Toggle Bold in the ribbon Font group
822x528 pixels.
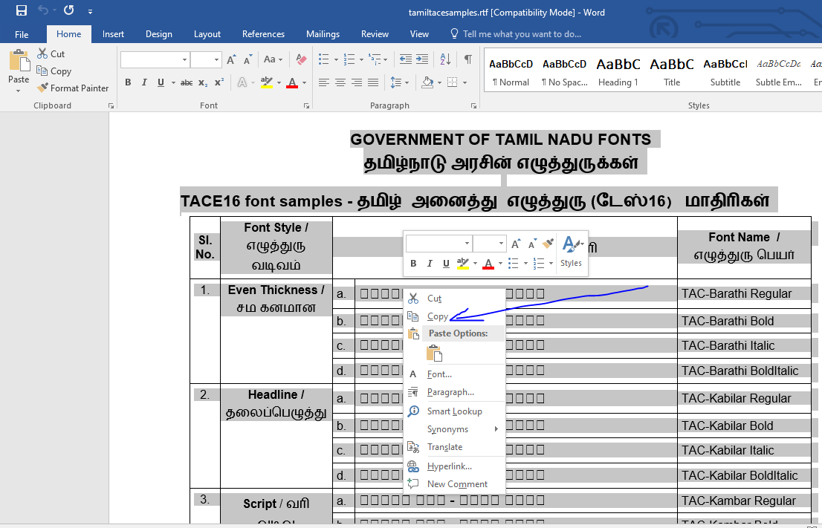128,82
